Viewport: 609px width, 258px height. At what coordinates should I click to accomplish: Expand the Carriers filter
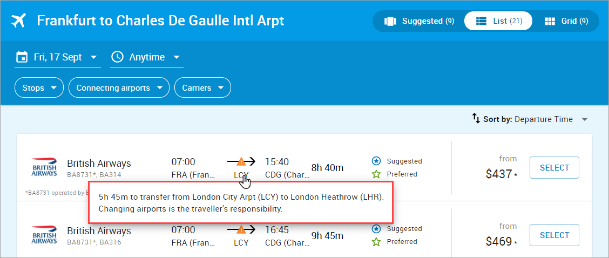click(x=203, y=88)
